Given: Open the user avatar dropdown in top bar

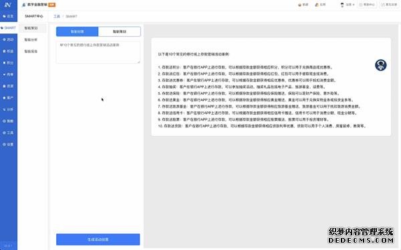Looking at the screenshot, I should [348, 5].
